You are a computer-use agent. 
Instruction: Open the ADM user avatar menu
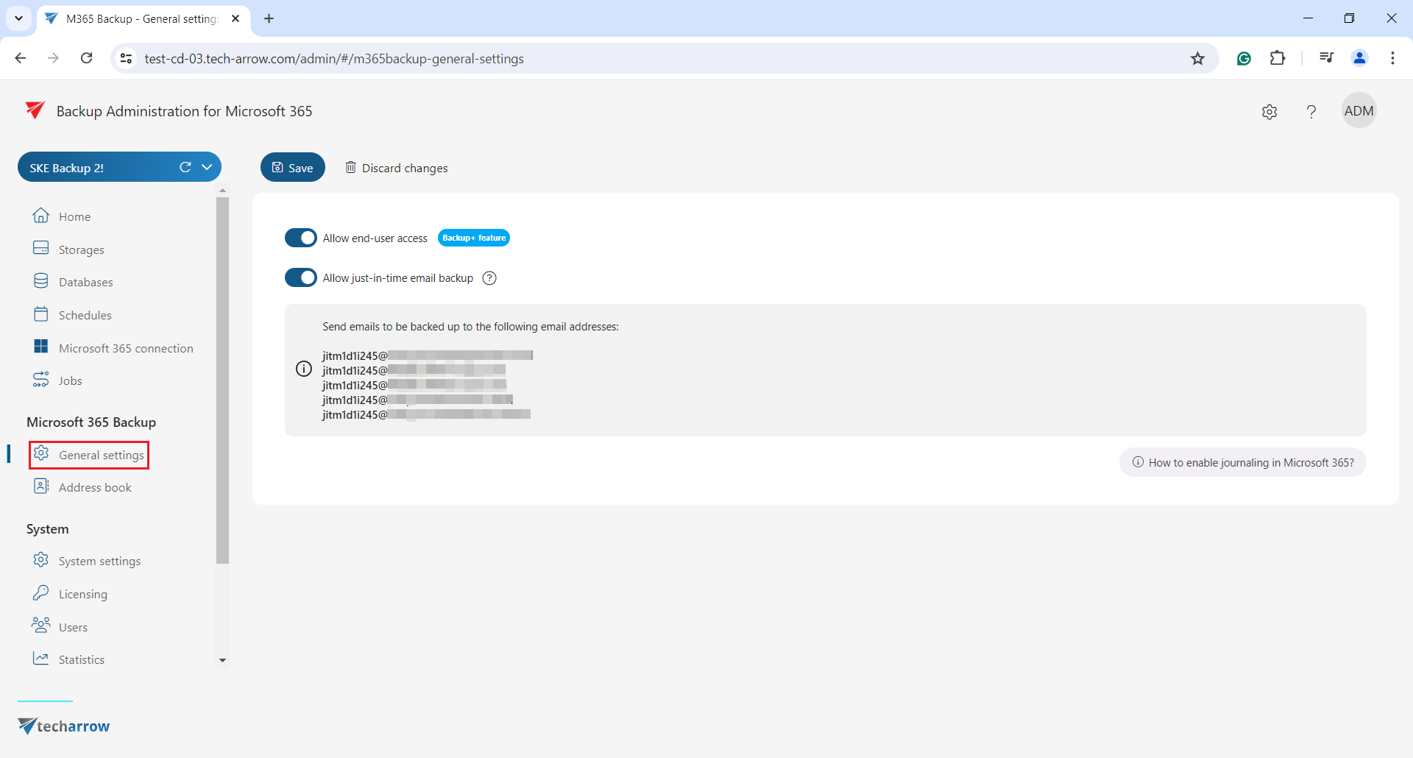[1359, 111]
